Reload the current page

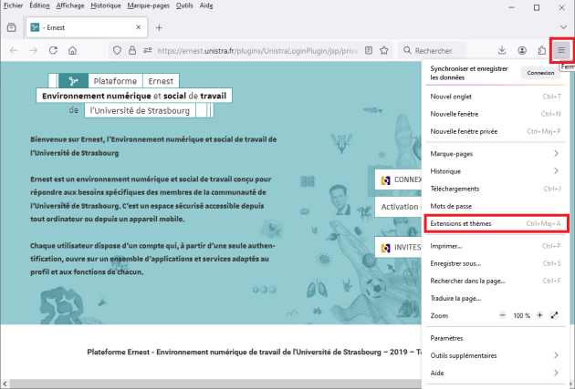[52, 50]
